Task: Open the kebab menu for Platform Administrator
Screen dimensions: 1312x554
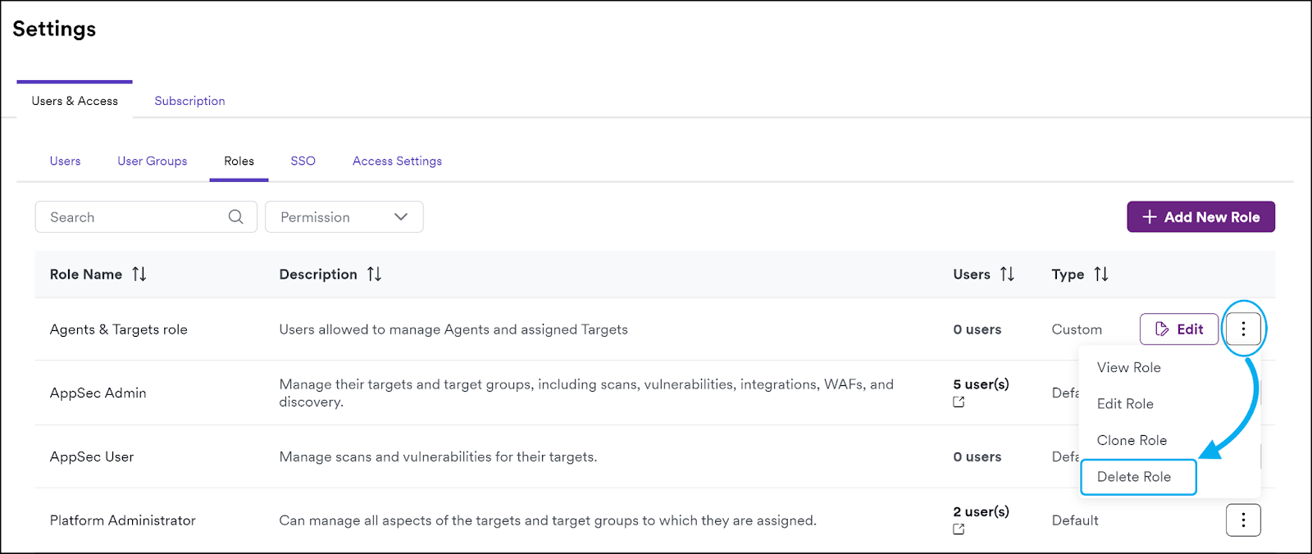Action: coord(1243,520)
